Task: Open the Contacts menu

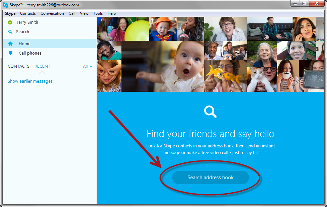Action: point(28,13)
